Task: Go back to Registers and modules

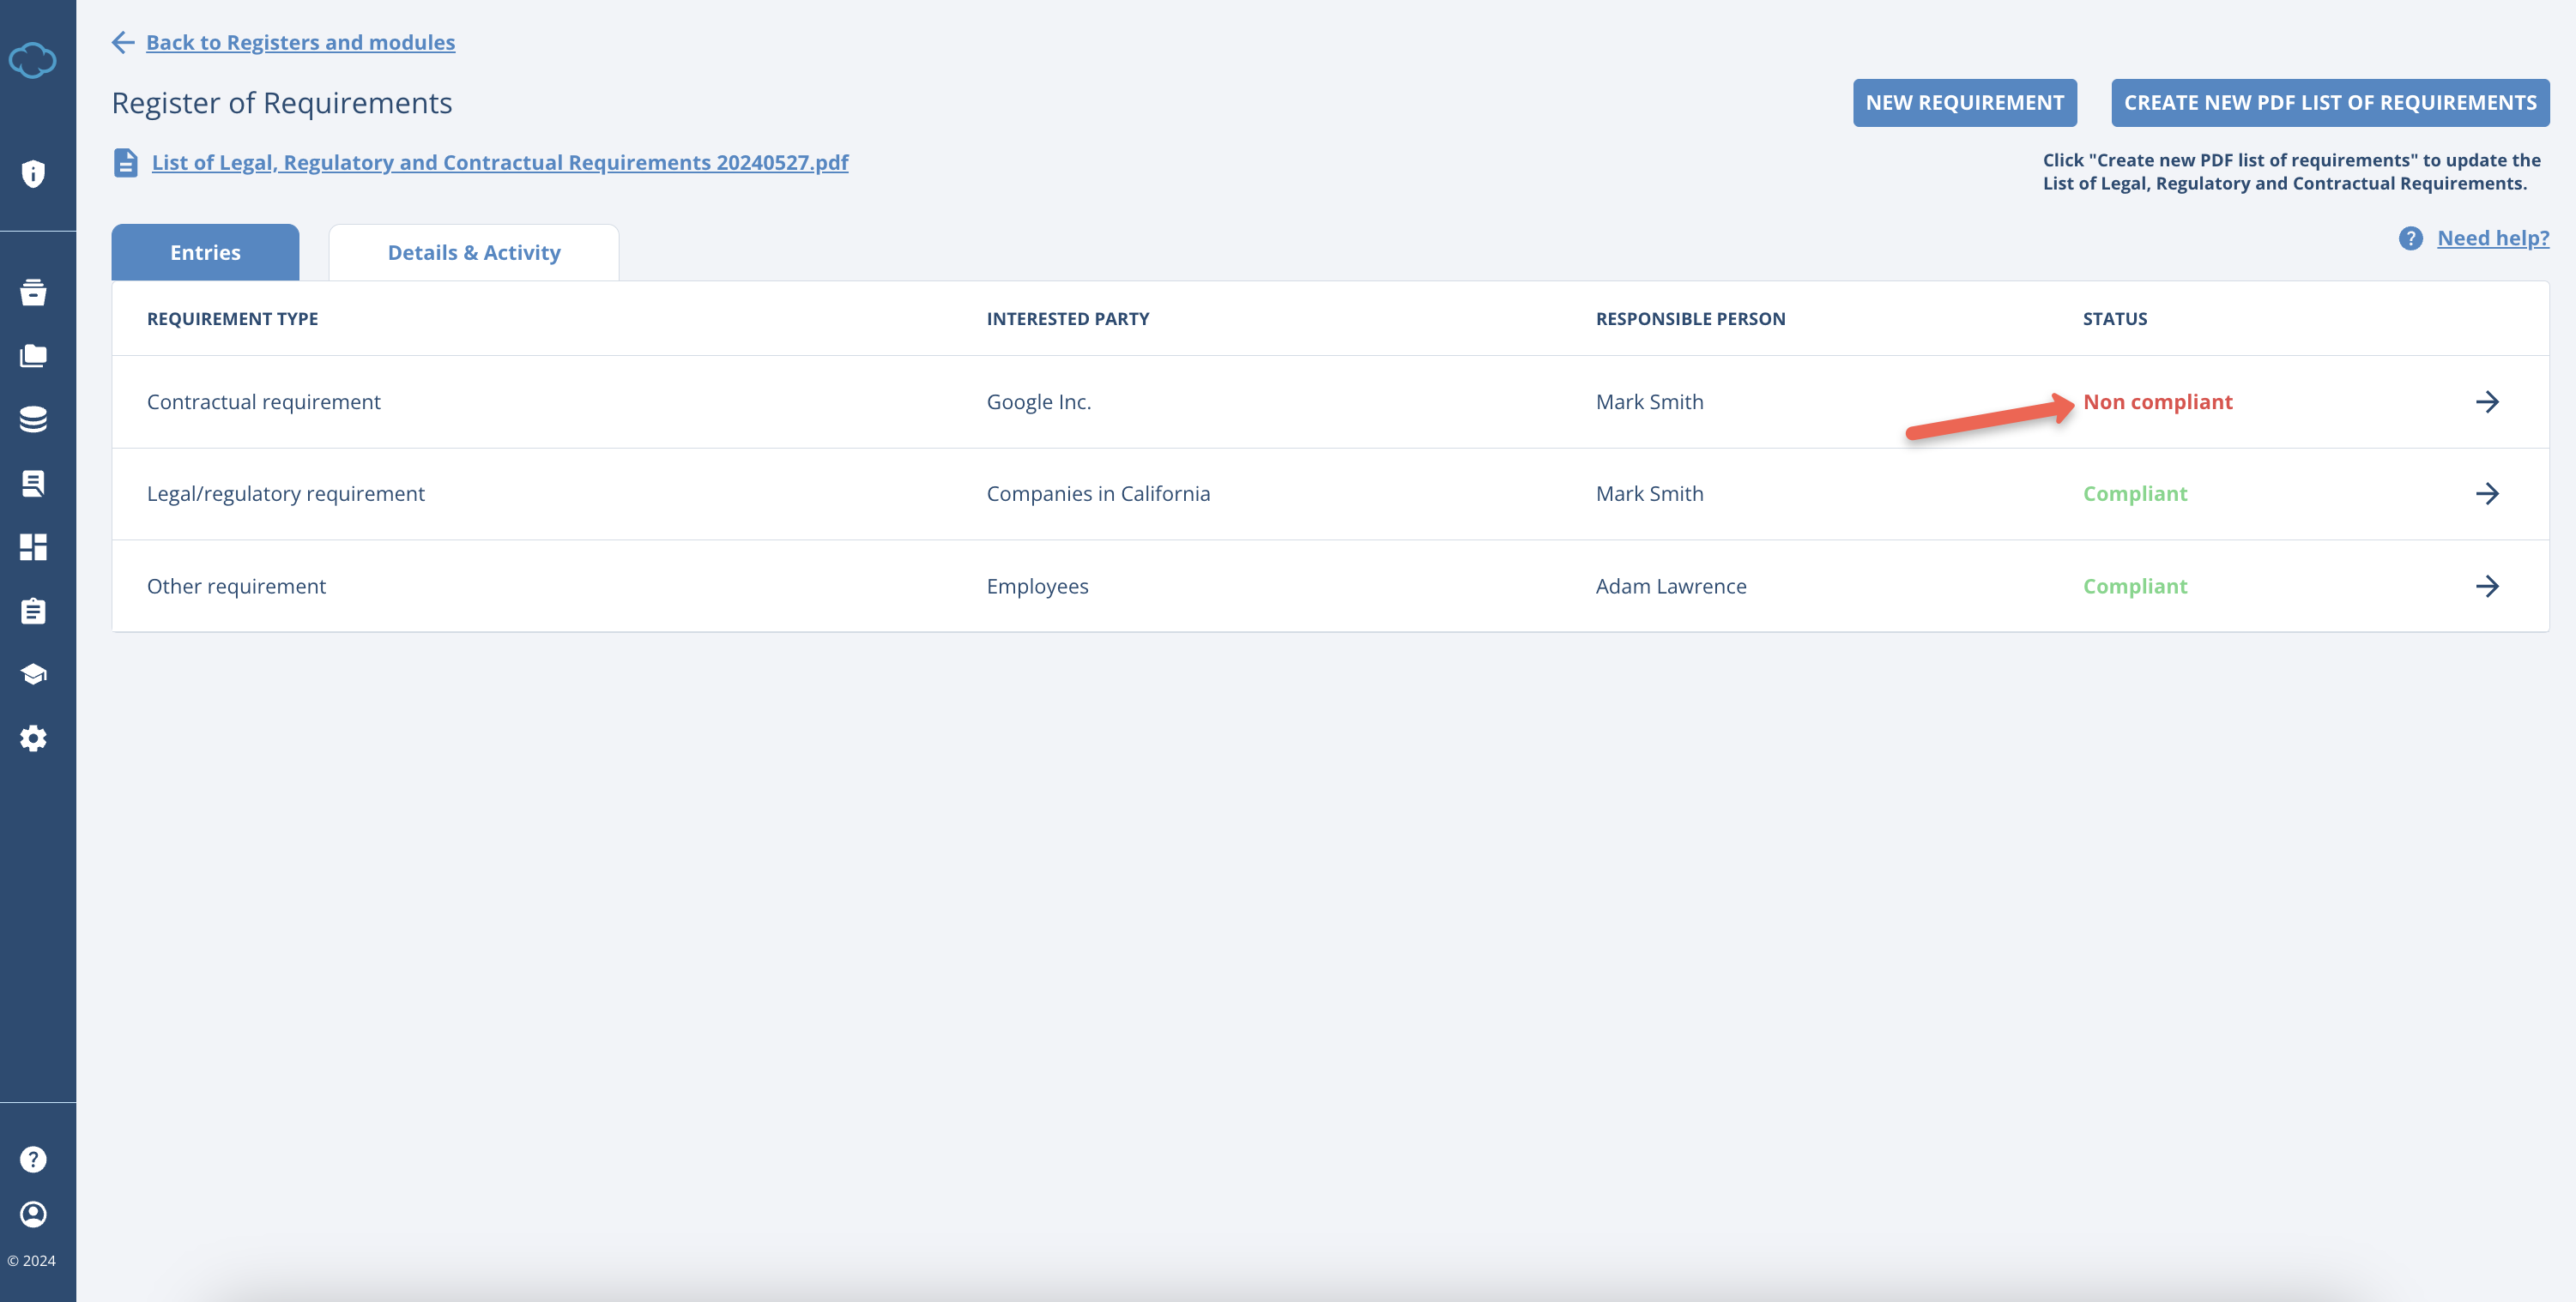Action: pyautogui.click(x=300, y=42)
